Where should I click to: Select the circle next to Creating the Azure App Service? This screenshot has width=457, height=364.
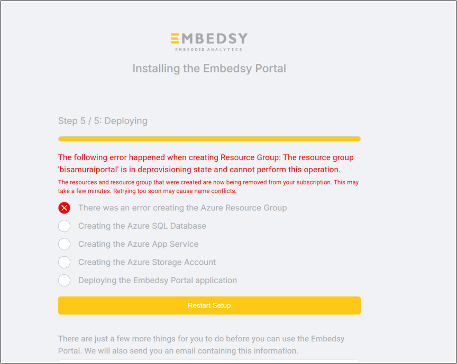[64, 244]
